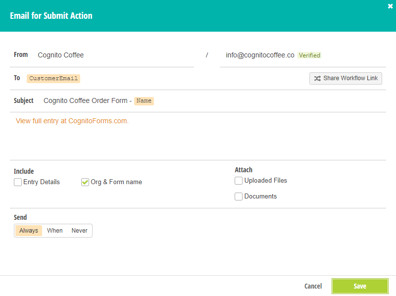Image resolution: width=396 pixels, height=296 pixels.
Task: Cancel the email dialog
Action: [313, 286]
